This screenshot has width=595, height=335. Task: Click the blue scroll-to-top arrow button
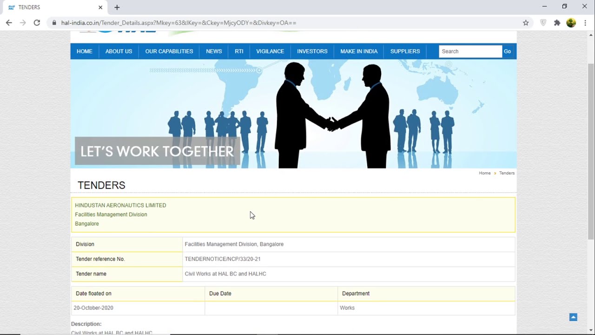(x=573, y=317)
